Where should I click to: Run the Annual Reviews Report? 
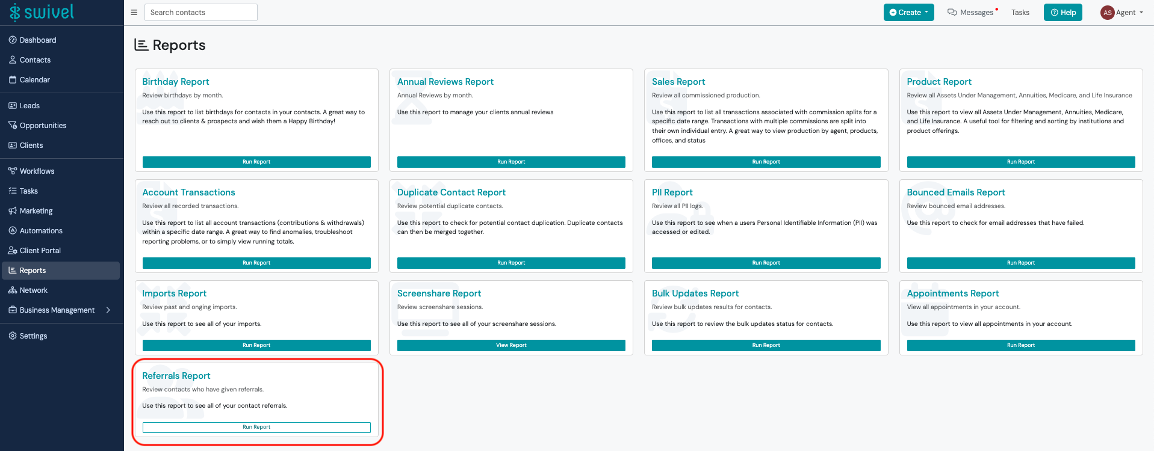(511, 162)
